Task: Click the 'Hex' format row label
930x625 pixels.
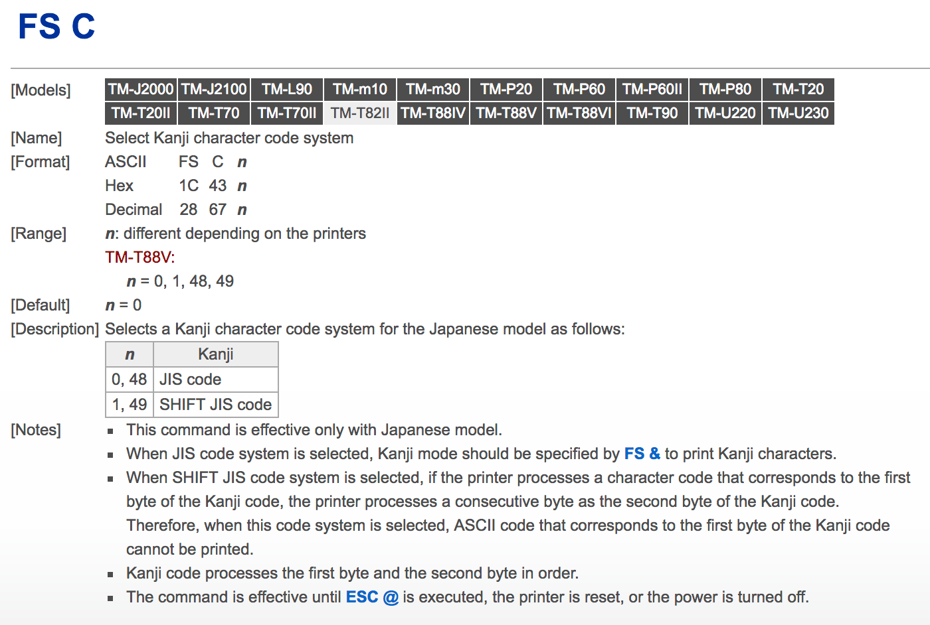Action: (120, 186)
